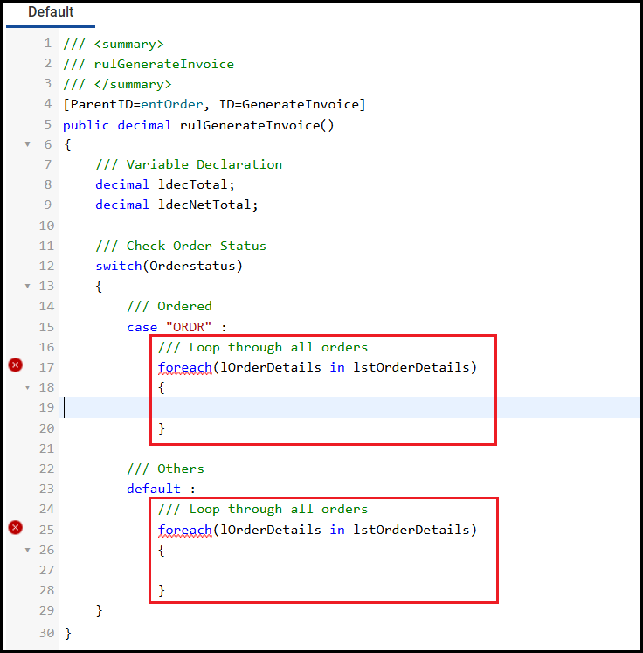Click the underlined 'foreach' on line 25
Viewport: 643px width, 653px height.
185,530
